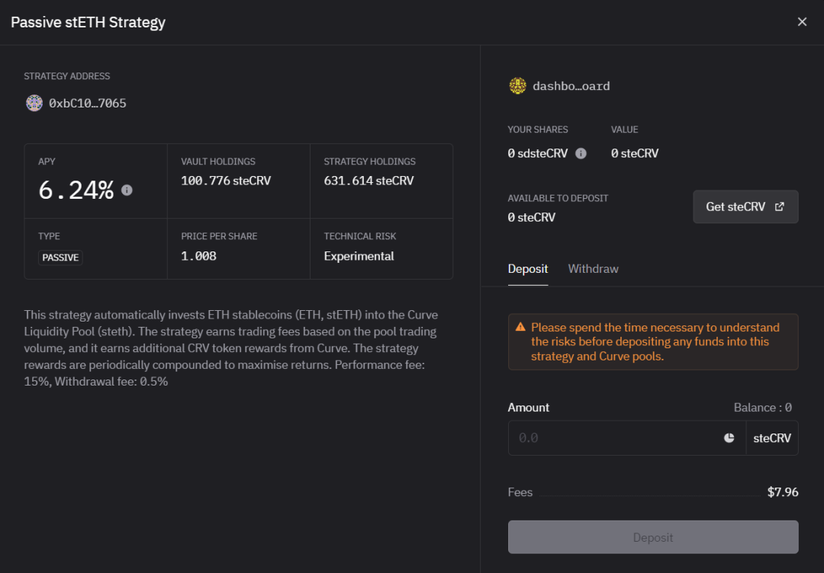Switch to the Withdraw tab

593,269
